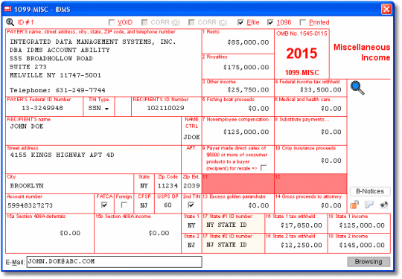The height and width of the screenshot is (279, 402).
Task: Click the 1099-MISC window title icon
Action: pyautogui.click(x=8, y=9)
